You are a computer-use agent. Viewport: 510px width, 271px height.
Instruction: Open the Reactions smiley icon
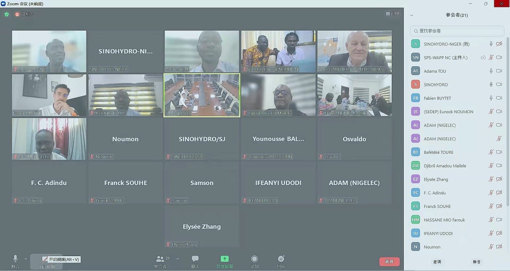point(281,259)
